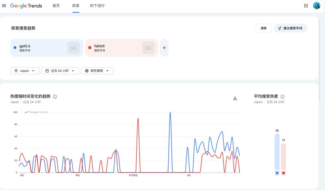Open the Japan region dropdown
This screenshot has width=325, height=190.
coord(25,71)
